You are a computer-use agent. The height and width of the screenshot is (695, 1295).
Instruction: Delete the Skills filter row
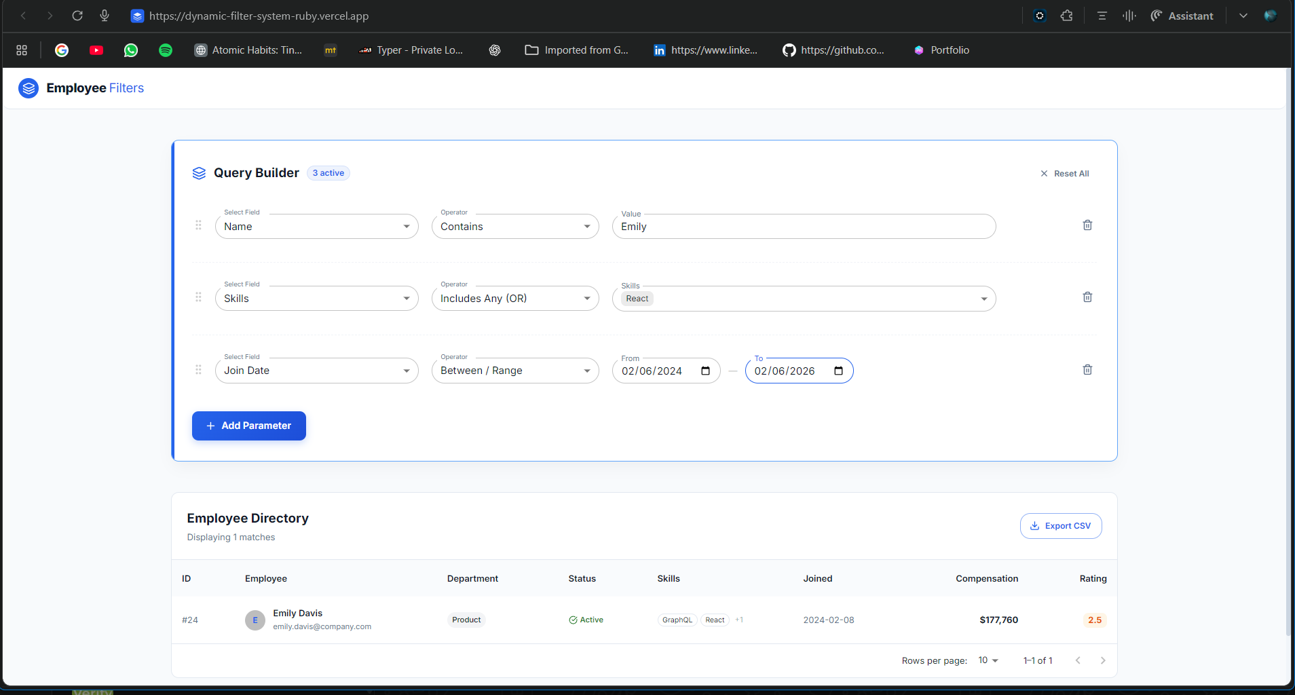pyautogui.click(x=1087, y=297)
